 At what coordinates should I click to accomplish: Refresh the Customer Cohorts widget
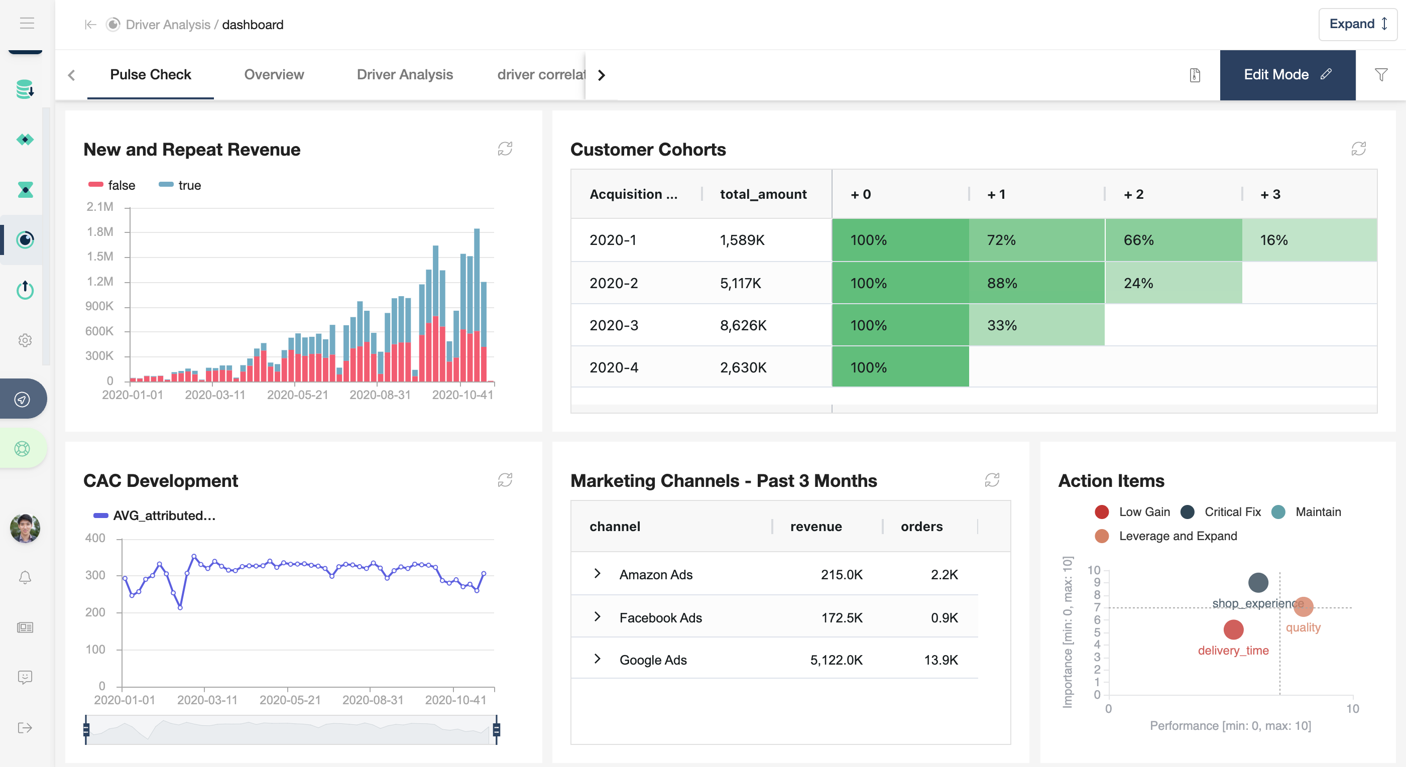click(1358, 149)
